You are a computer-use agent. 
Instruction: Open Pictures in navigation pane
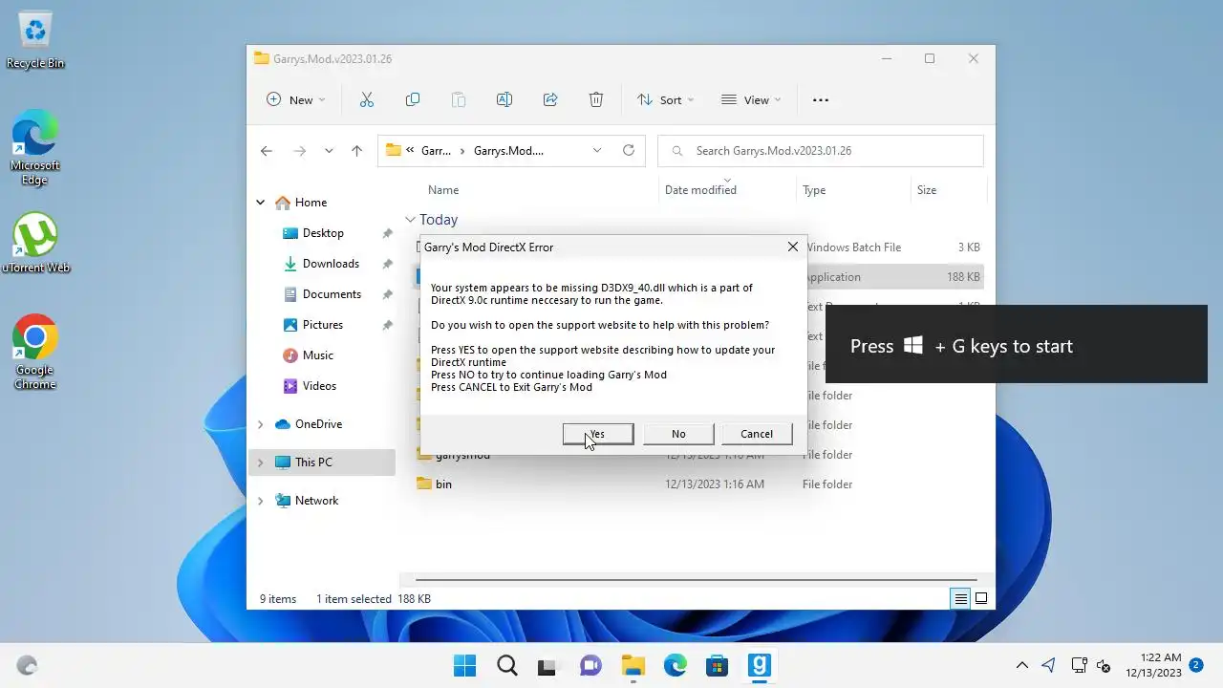323,325
